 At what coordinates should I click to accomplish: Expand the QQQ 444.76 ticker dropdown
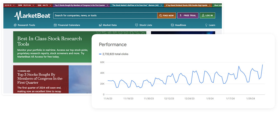click(50, 5)
